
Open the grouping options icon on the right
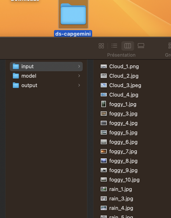tap(170, 46)
